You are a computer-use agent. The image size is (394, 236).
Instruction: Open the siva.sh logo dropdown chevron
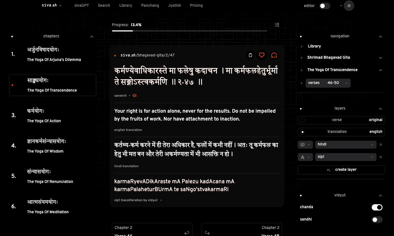(x=60, y=6)
